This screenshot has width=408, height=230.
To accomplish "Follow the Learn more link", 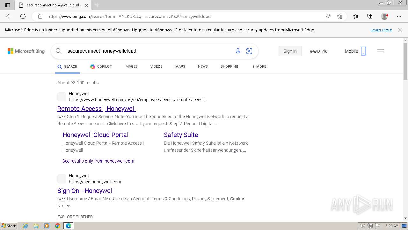I will pos(381,30).
